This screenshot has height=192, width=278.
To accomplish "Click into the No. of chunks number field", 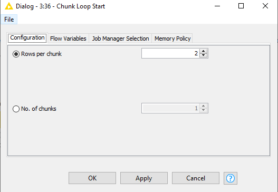I will pos(170,108).
